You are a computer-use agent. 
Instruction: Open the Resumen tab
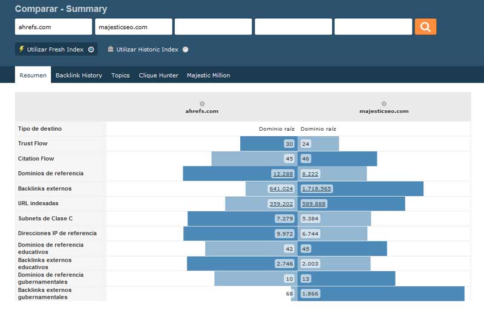(x=33, y=75)
